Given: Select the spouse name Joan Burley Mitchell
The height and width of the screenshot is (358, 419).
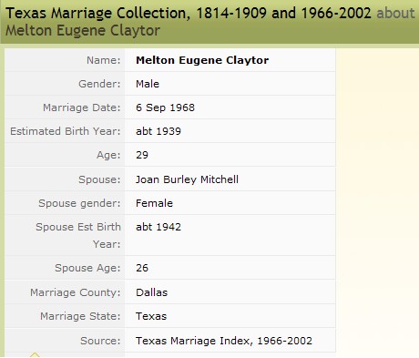Looking at the screenshot, I should [x=187, y=179].
